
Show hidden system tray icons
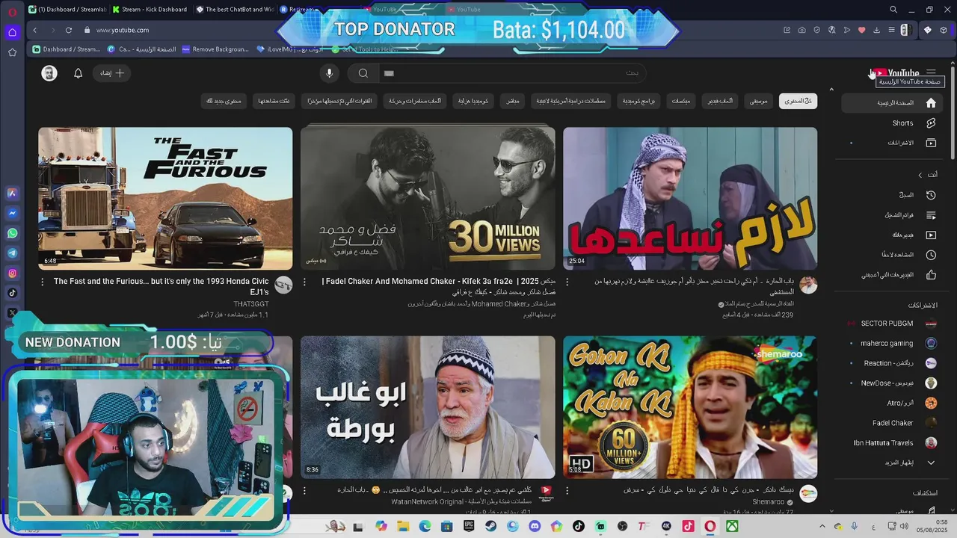(x=822, y=527)
